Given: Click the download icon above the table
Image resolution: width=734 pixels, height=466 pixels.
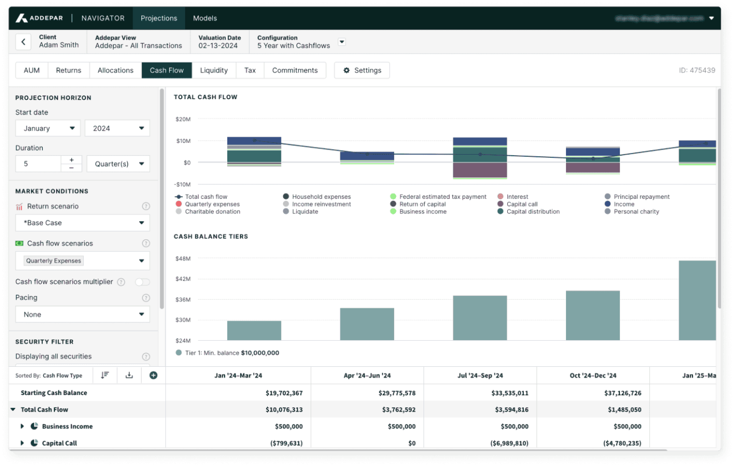Looking at the screenshot, I should (x=129, y=375).
